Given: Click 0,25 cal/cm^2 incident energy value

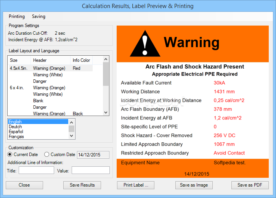Looking at the screenshot, I should click(x=229, y=100).
